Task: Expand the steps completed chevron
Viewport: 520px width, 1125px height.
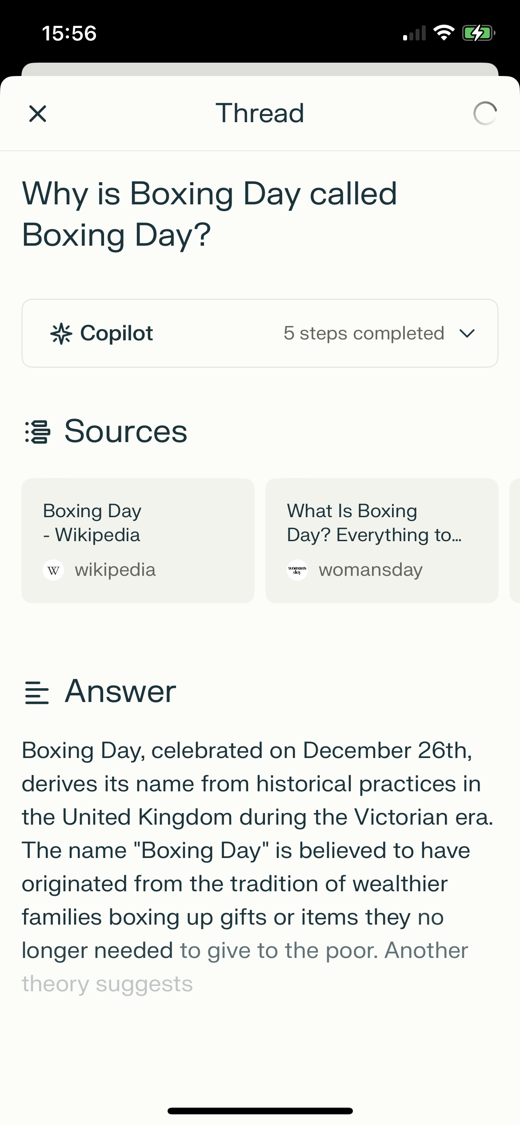Action: click(x=467, y=334)
